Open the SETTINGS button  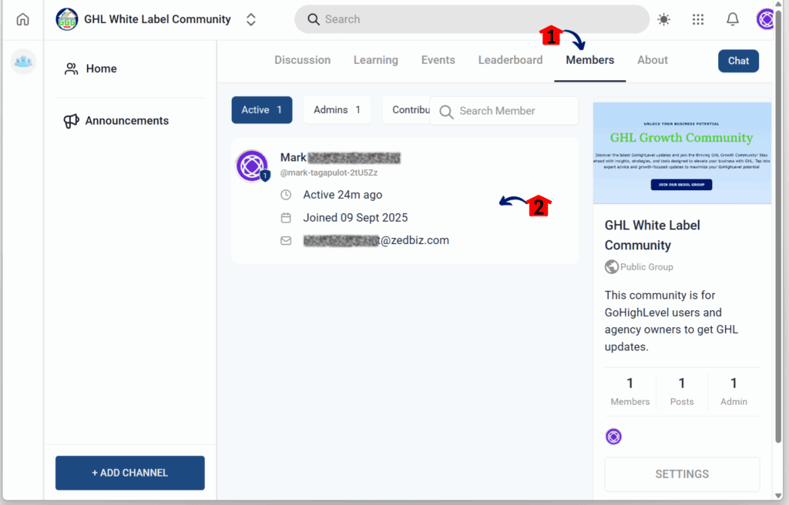tap(682, 474)
